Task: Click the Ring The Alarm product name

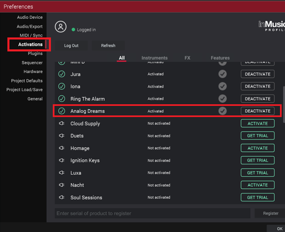Action: pos(87,99)
